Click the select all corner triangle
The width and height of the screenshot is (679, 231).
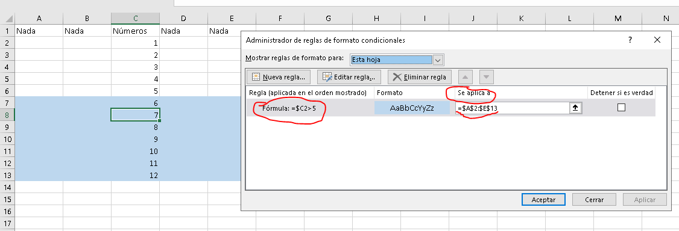pos(7,19)
